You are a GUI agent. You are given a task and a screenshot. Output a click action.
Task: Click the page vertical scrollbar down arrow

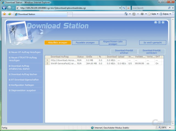point(173,124)
